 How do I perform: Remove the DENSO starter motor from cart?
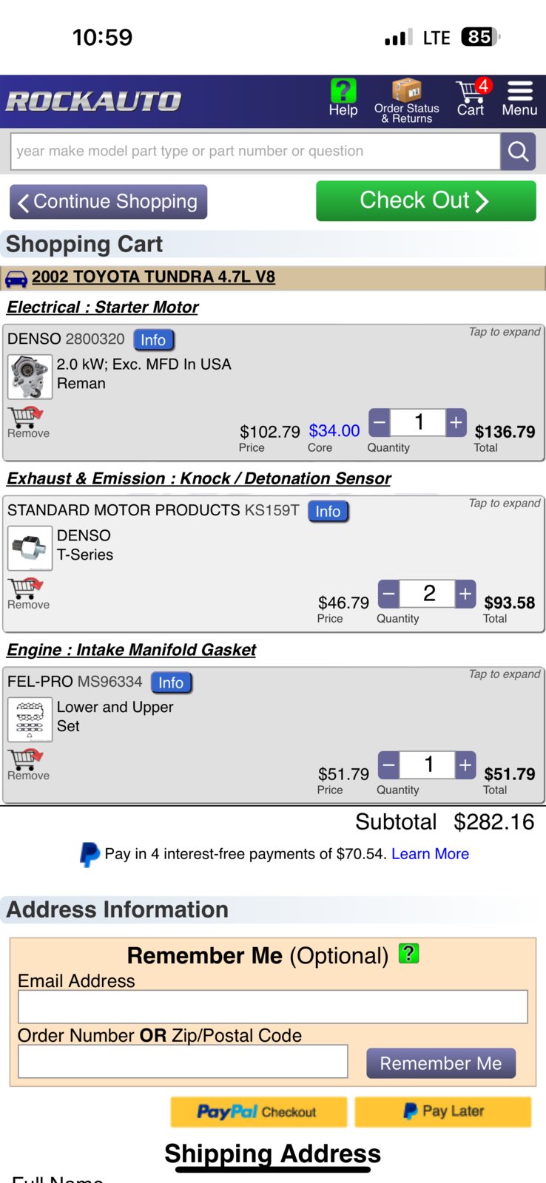[x=27, y=422]
